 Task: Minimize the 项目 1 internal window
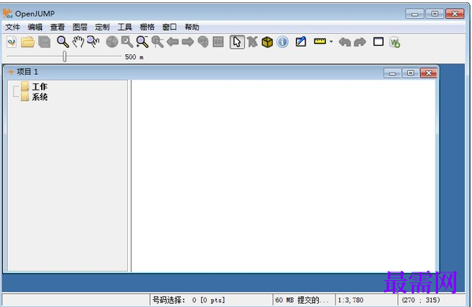coord(392,73)
